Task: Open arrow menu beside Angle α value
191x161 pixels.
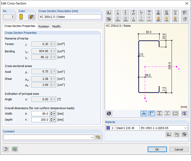Action: (x=55, y=99)
